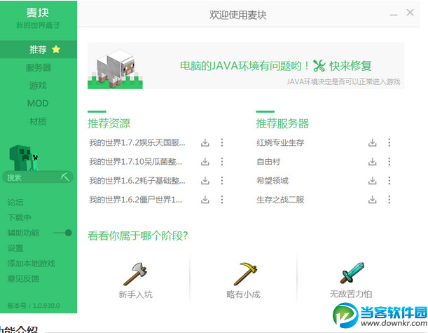Open more options for 我的世界1.7.10呆瓜菌整合
This screenshot has height=333, width=428.
tap(222, 161)
